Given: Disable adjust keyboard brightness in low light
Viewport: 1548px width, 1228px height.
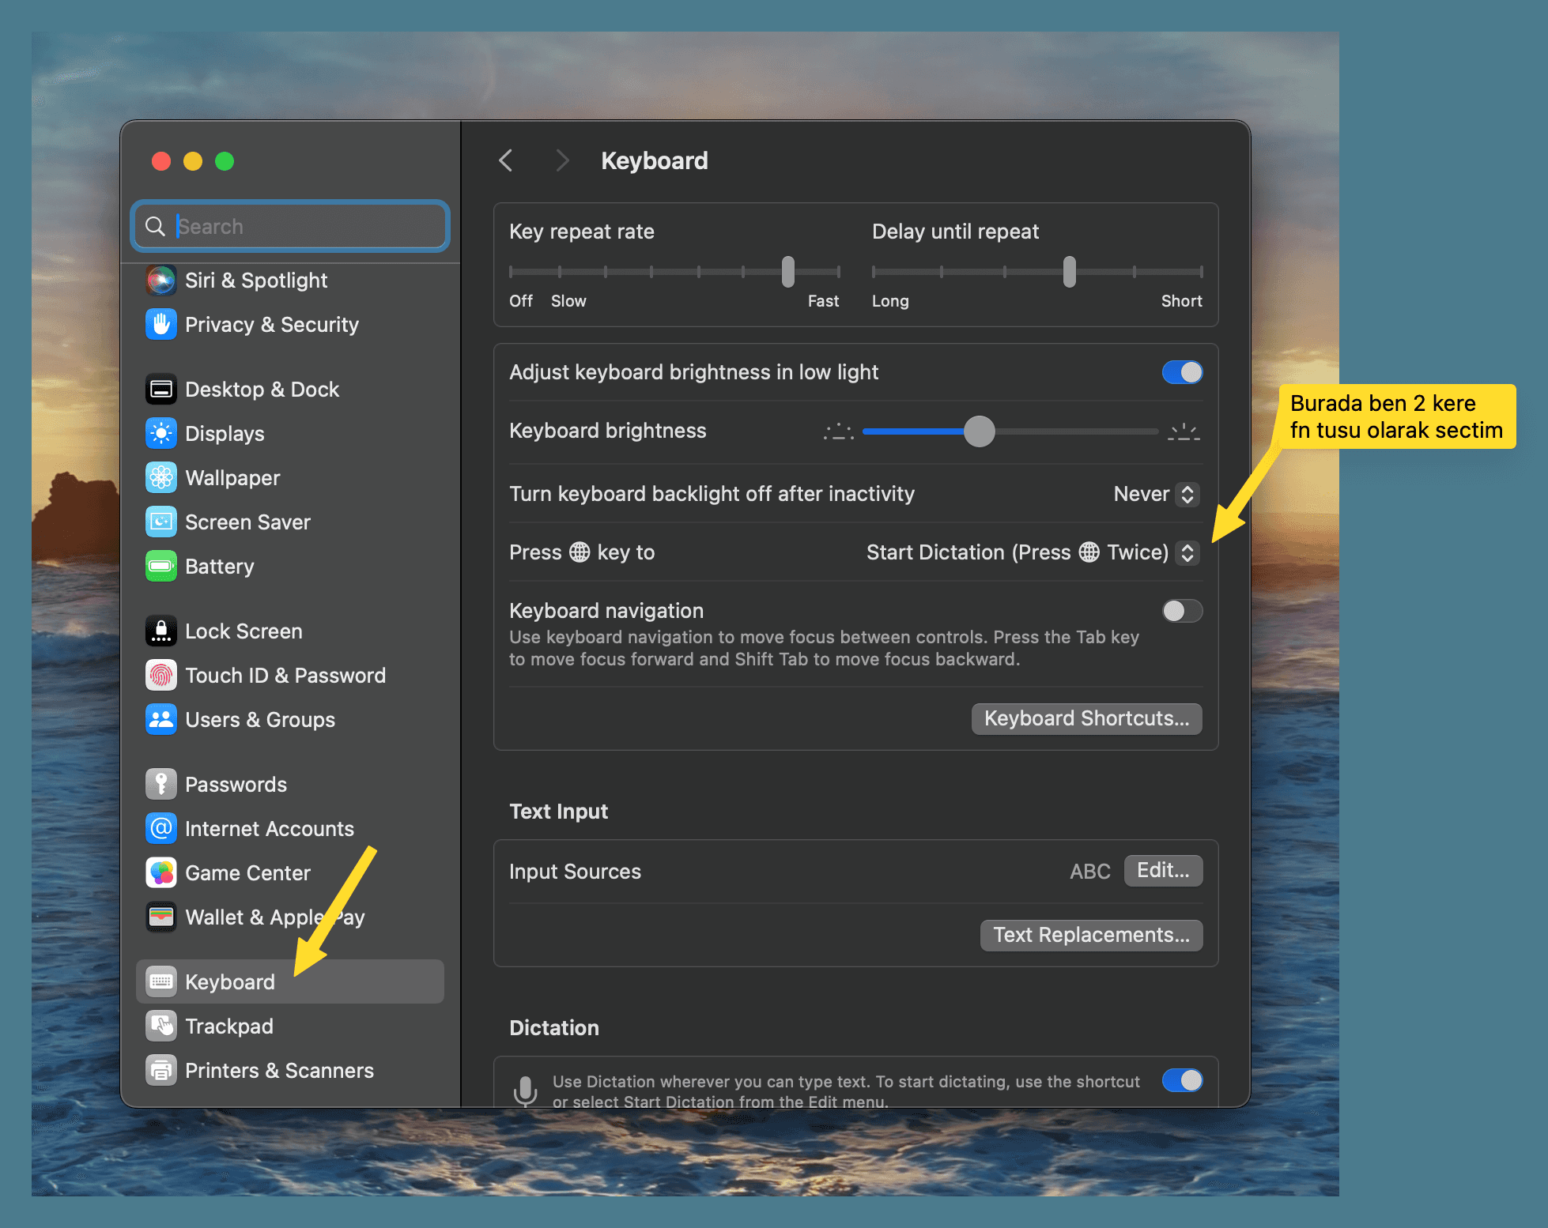Looking at the screenshot, I should [x=1182, y=372].
